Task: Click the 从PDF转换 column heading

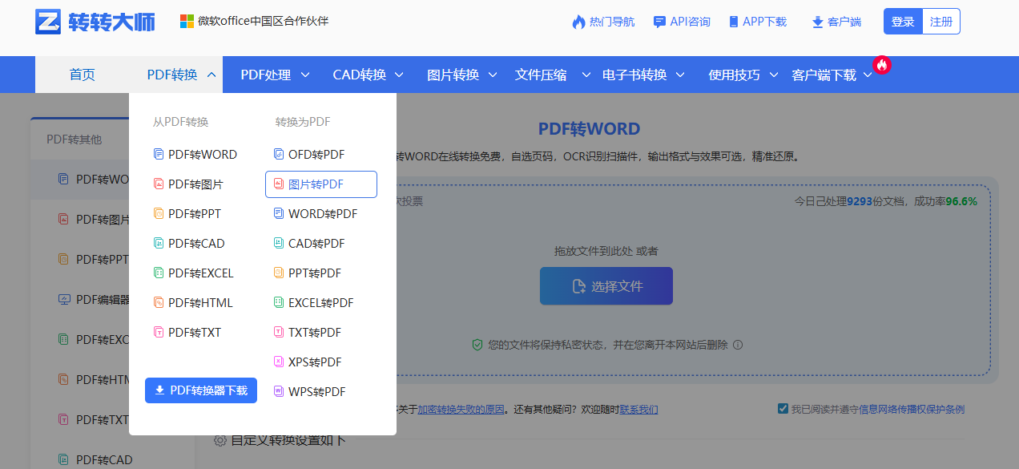Action: click(181, 122)
